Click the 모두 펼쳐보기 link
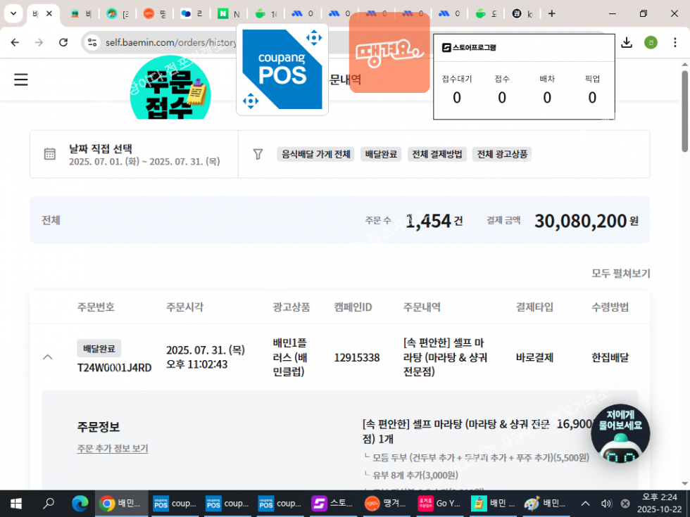 (x=620, y=274)
